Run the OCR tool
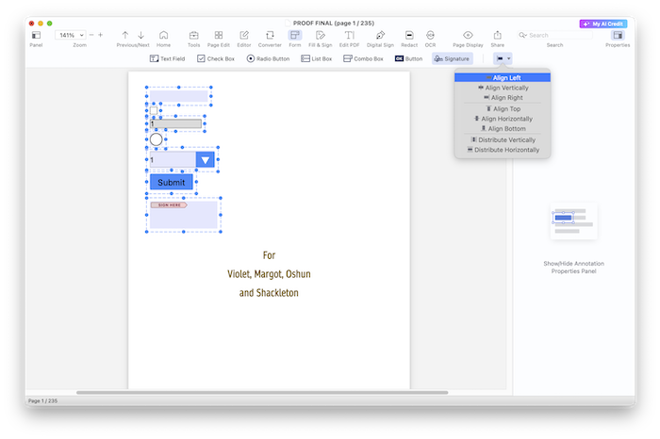 pos(430,35)
